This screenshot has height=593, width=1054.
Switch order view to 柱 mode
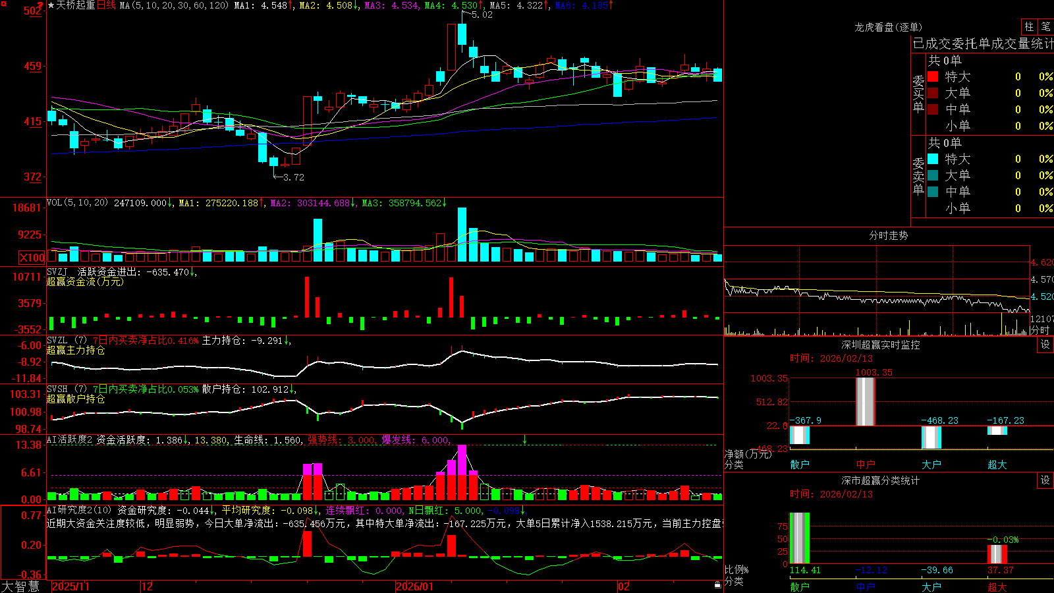click(x=1029, y=26)
